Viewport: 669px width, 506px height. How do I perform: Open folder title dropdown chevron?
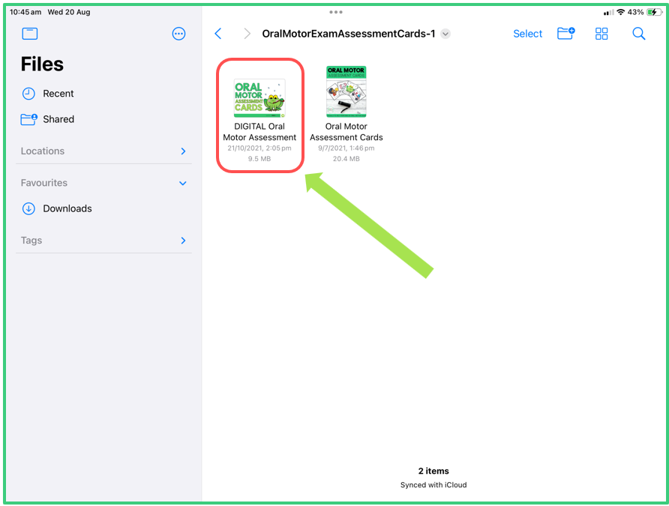click(x=445, y=34)
